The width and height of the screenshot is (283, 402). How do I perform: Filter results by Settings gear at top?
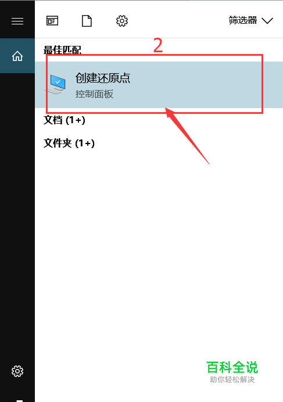[122, 21]
